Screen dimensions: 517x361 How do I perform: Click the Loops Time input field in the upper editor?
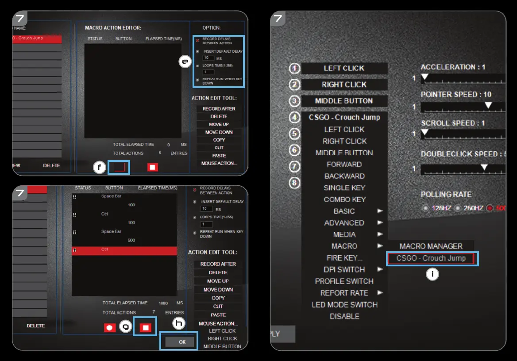point(208,72)
